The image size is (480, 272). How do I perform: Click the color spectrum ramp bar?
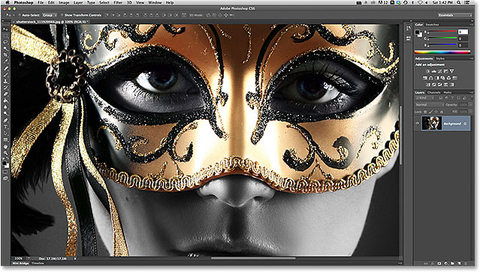pyautogui.click(x=442, y=52)
